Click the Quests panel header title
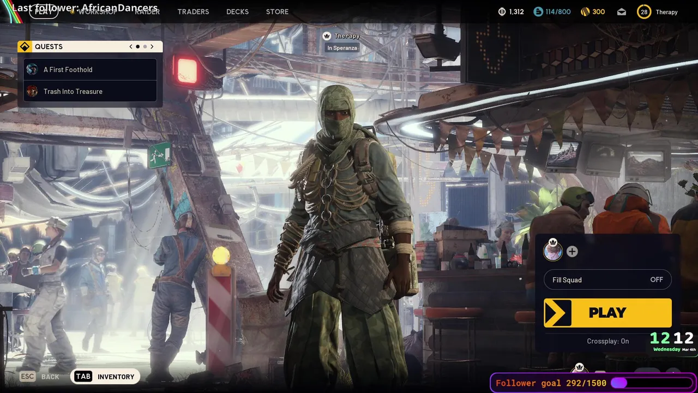This screenshot has height=393, width=698. click(49, 46)
